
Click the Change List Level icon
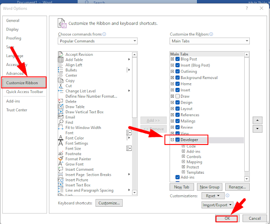(61, 91)
